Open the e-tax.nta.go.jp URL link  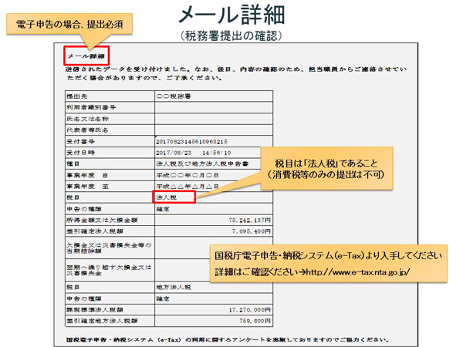click(x=357, y=273)
